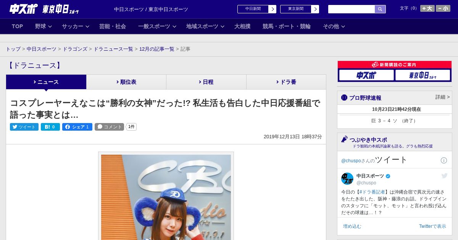Click the 中スポ site logo
The width and height of the screenshot is (458, 240).
coord(24,9)
